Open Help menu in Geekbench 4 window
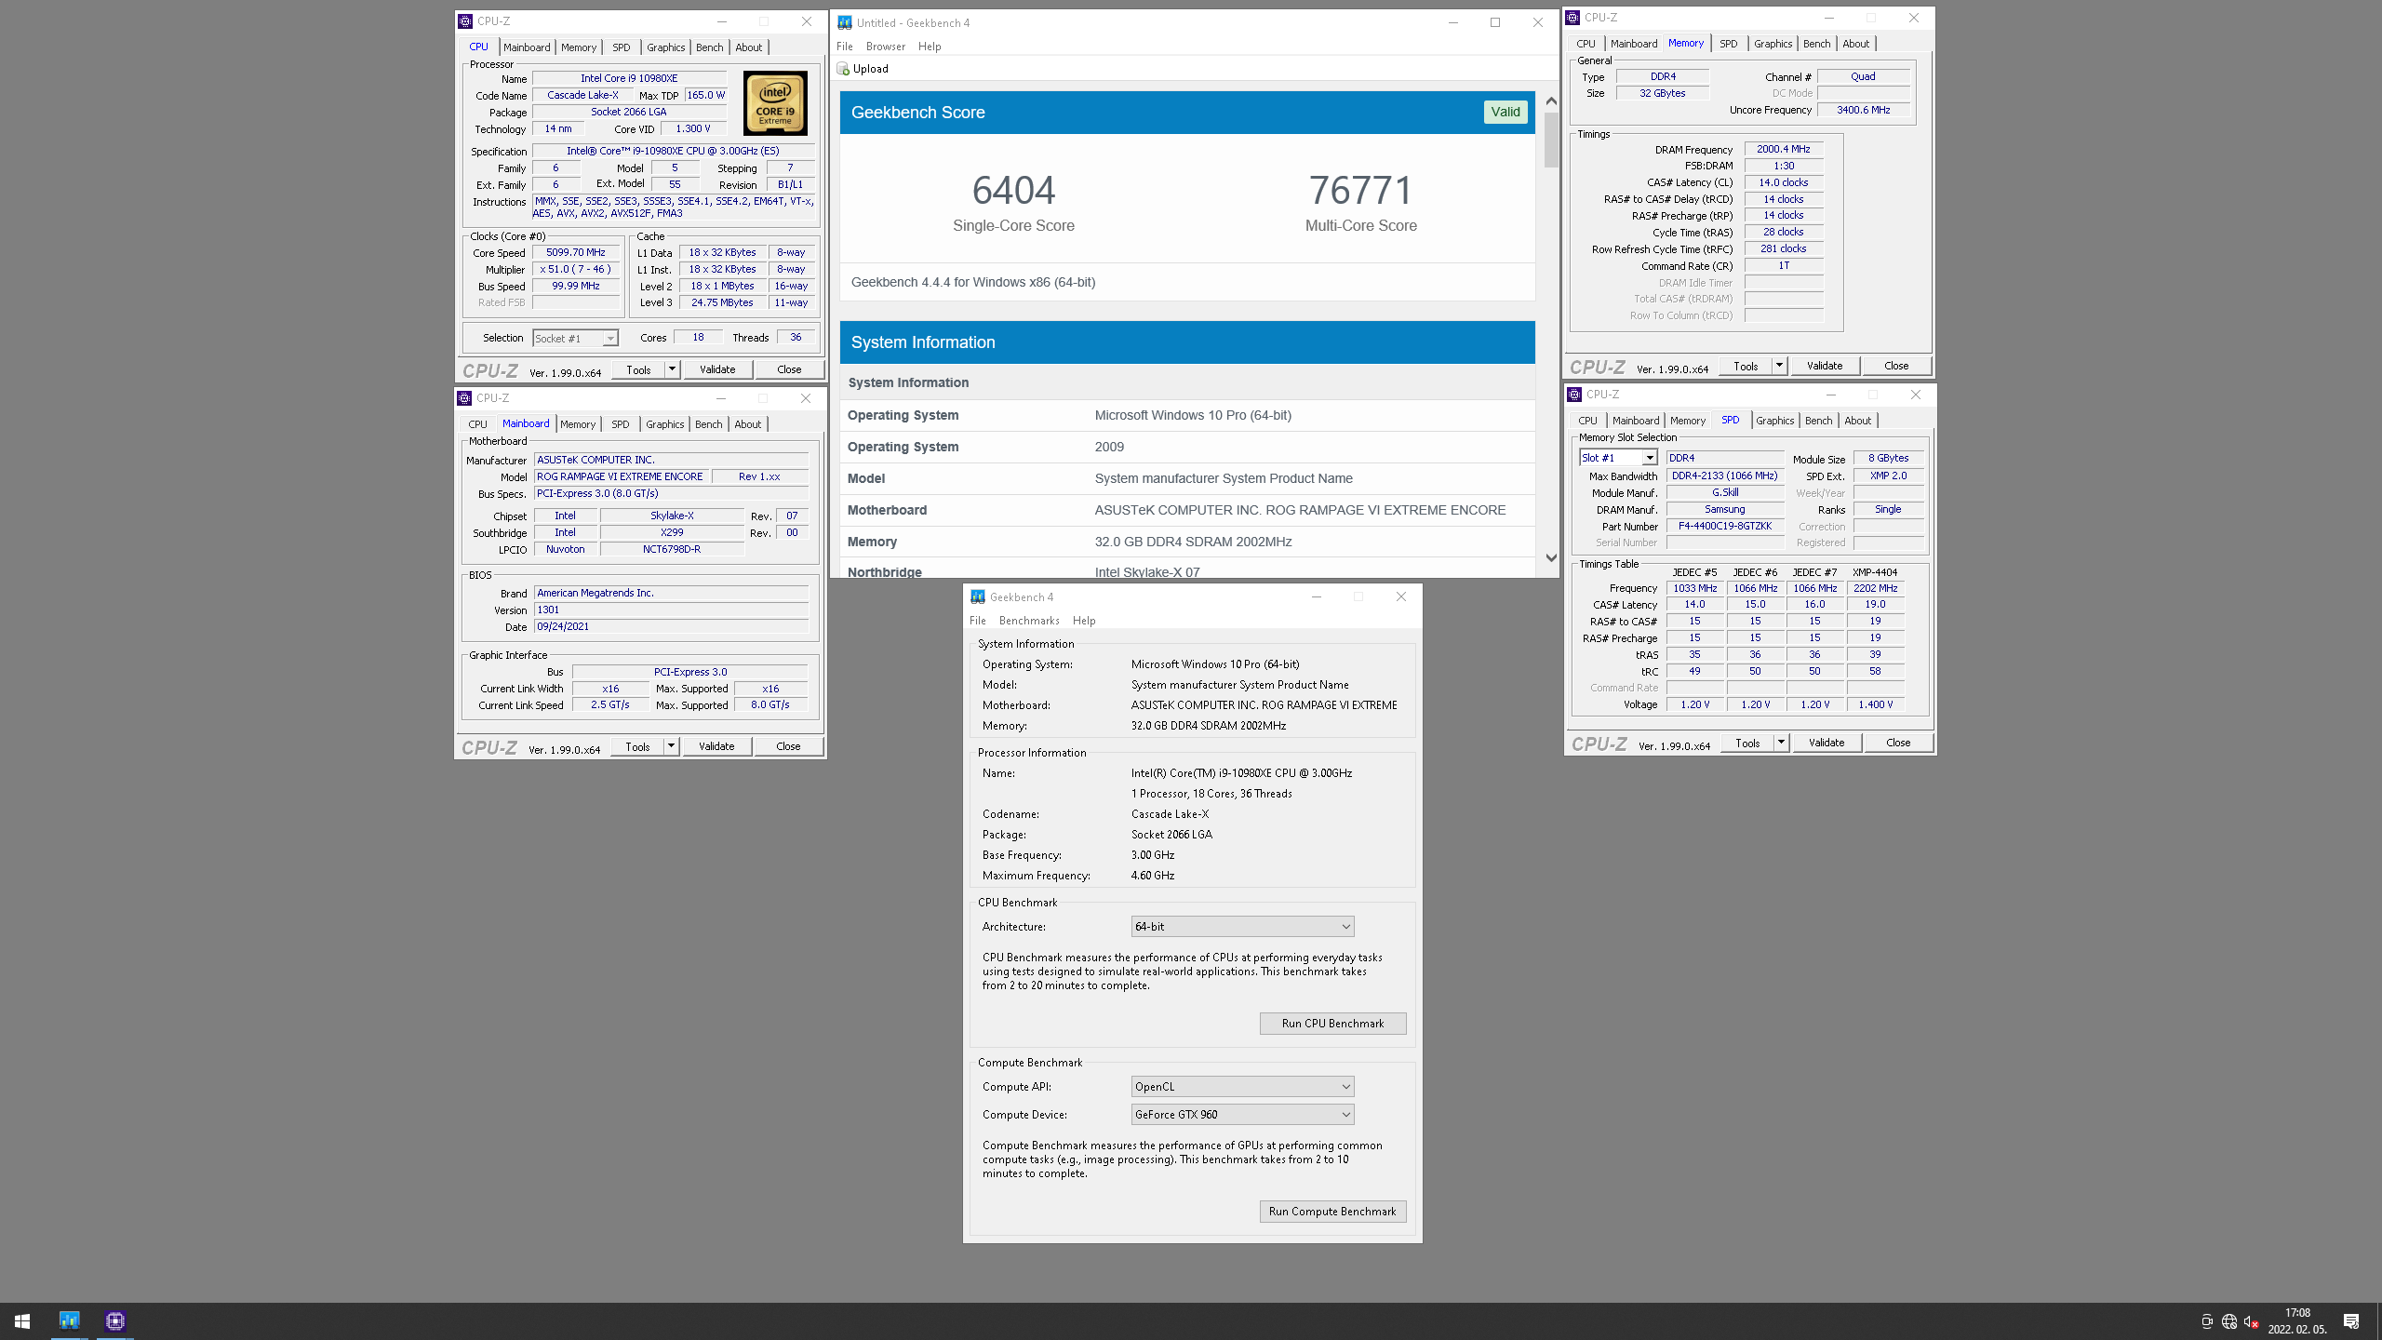This screenshot has height=1340, width=2382. 1084,621
